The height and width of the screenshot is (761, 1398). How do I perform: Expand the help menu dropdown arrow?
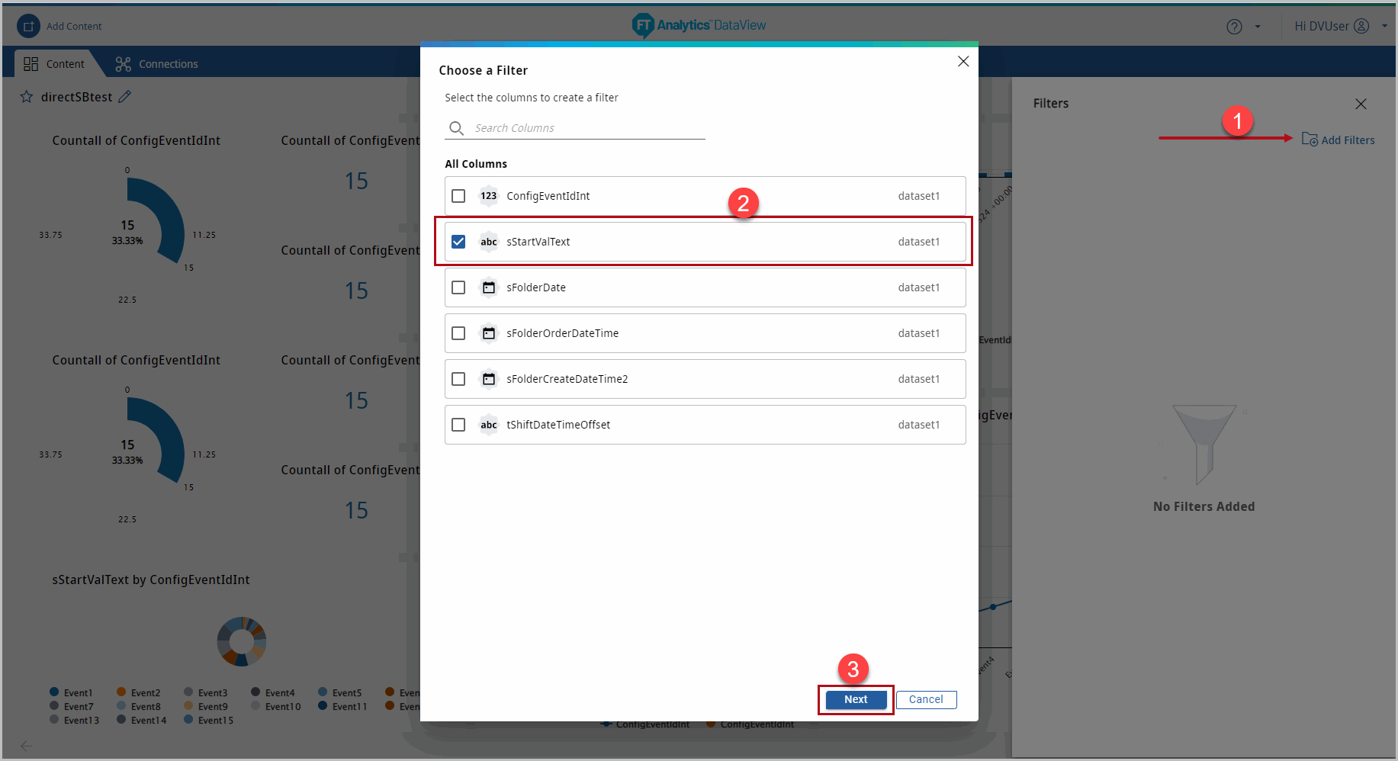pos(1258,27)
